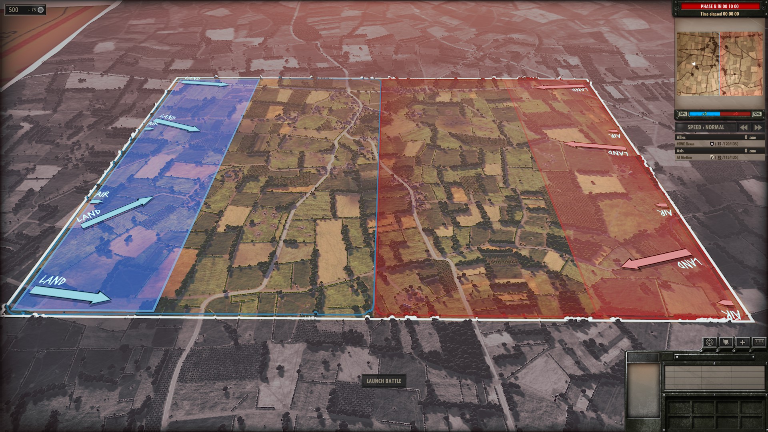Click the right 50% territory indicator
This screenshot has height=432, width=768.
757,114
